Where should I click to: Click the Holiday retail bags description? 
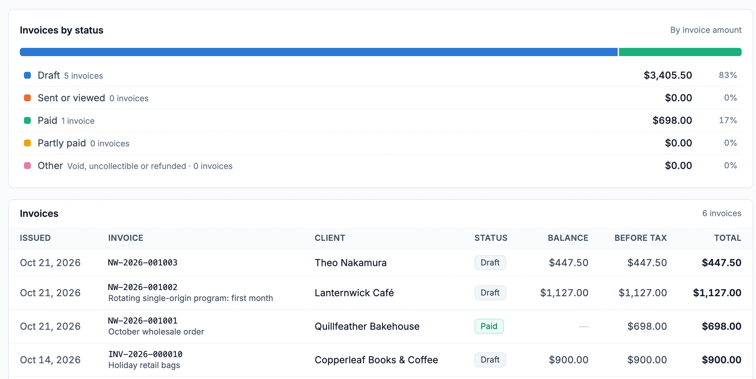(x=144, y=365)
